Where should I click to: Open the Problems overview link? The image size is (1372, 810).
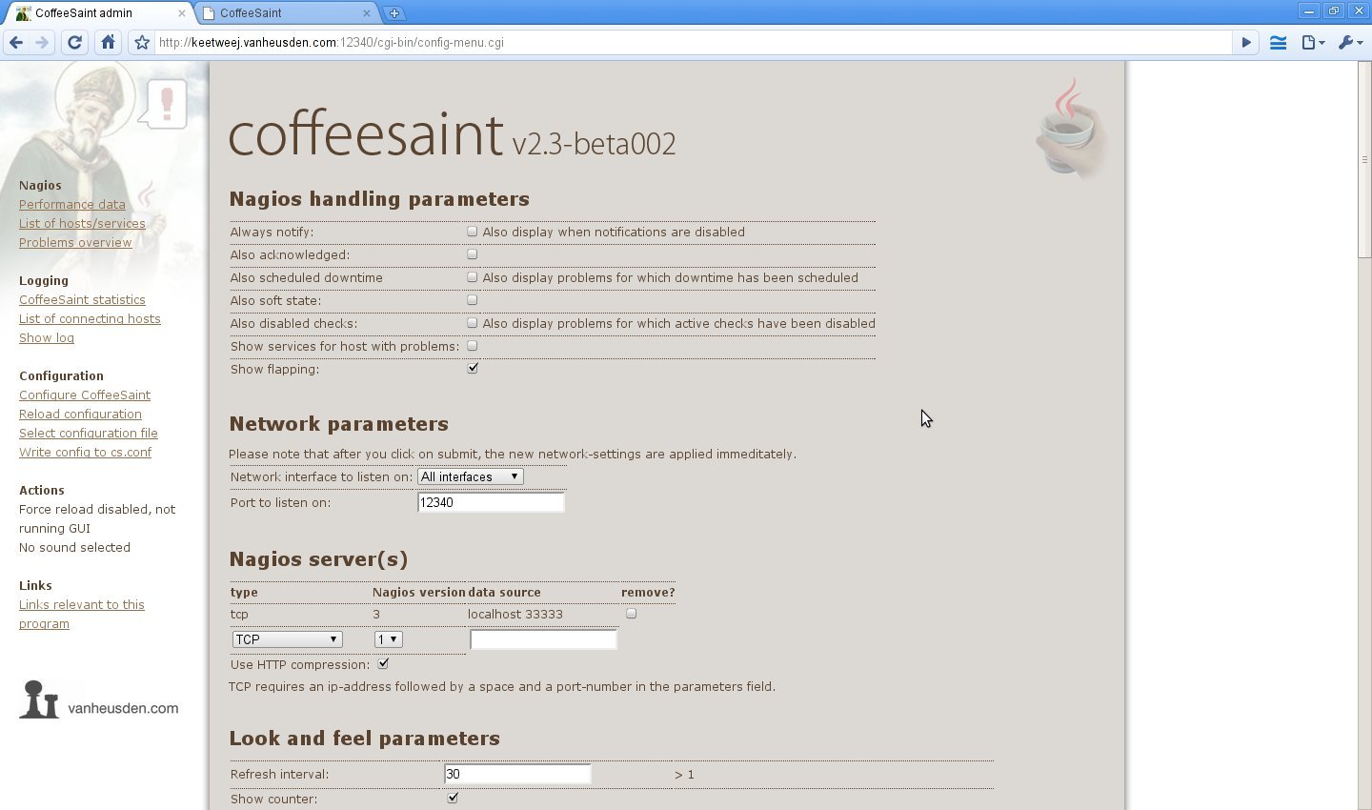[x=75, y=242]
